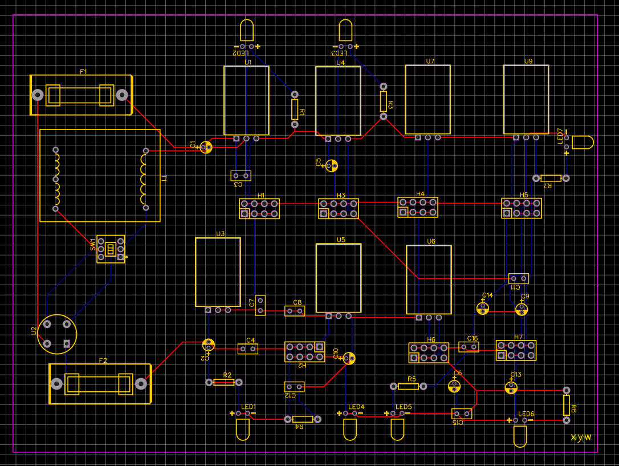619x466 pixels.
Task: Click the U5 component outline
Action: tap(338, 278)
